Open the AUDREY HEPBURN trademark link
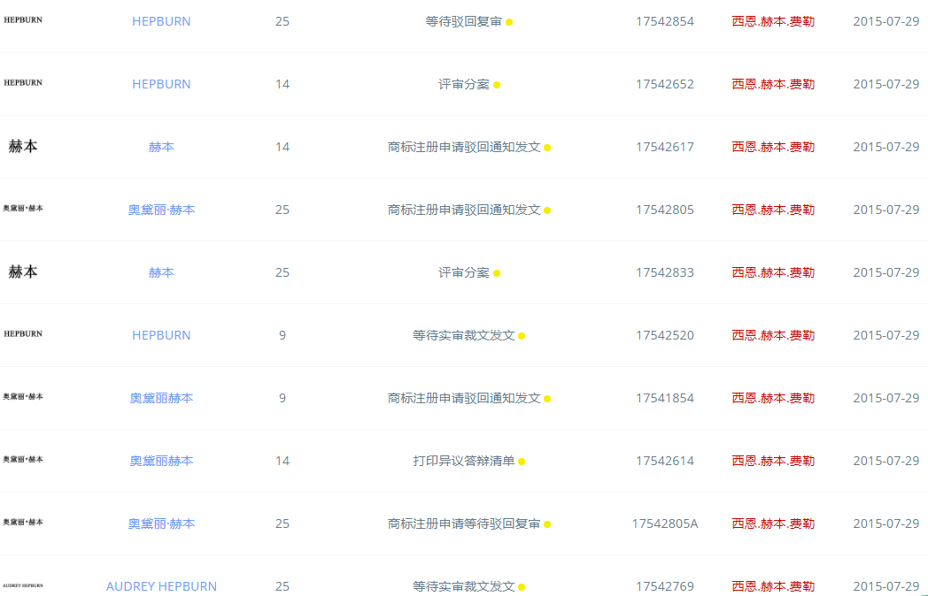The image size is (928, 596). pyautogui.click(x=161, y=586)
